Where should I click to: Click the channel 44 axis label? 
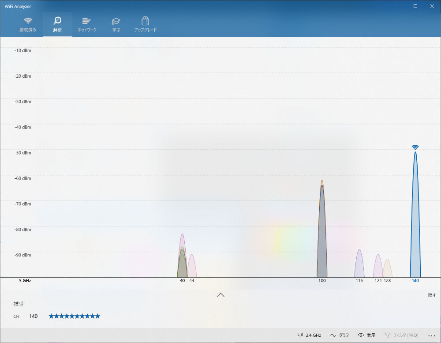click(x=191, y=280)
